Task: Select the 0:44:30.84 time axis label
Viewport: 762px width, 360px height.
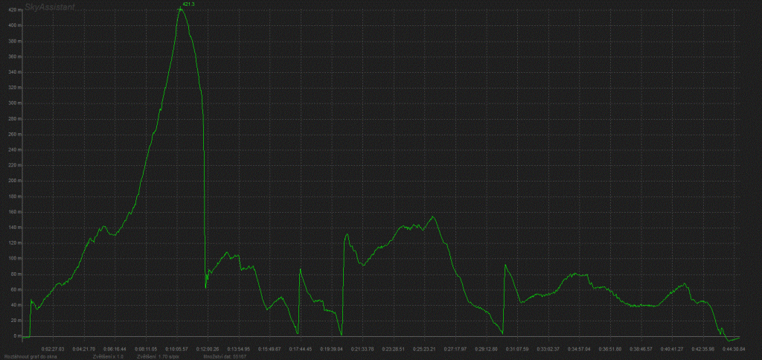Action: coord(733,348)
